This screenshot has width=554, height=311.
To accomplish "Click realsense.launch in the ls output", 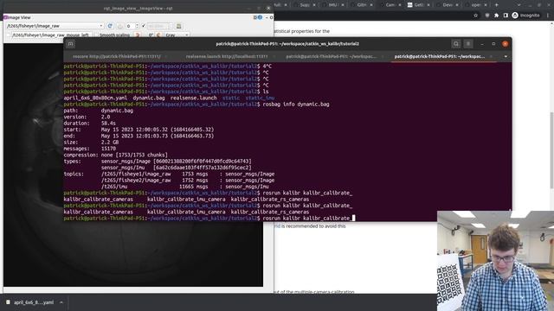I will [194, 98].
